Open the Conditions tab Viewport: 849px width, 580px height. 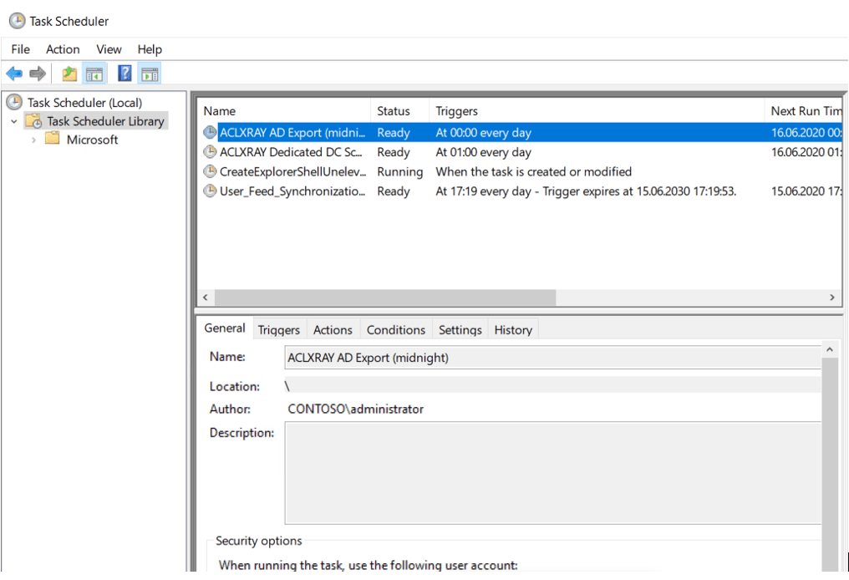click(x=396, y=329)
